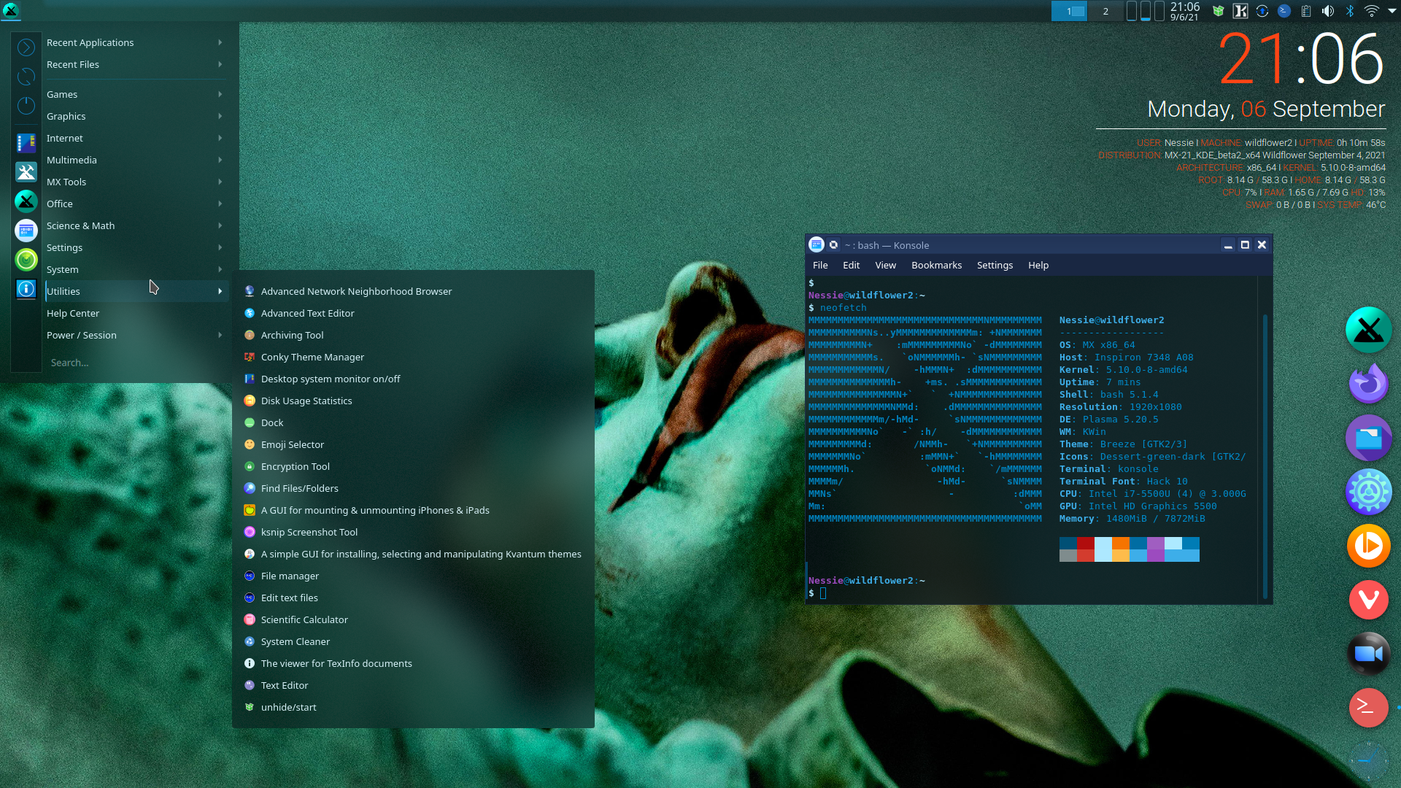Open the wrench MX Tools favorite icon

26,172
